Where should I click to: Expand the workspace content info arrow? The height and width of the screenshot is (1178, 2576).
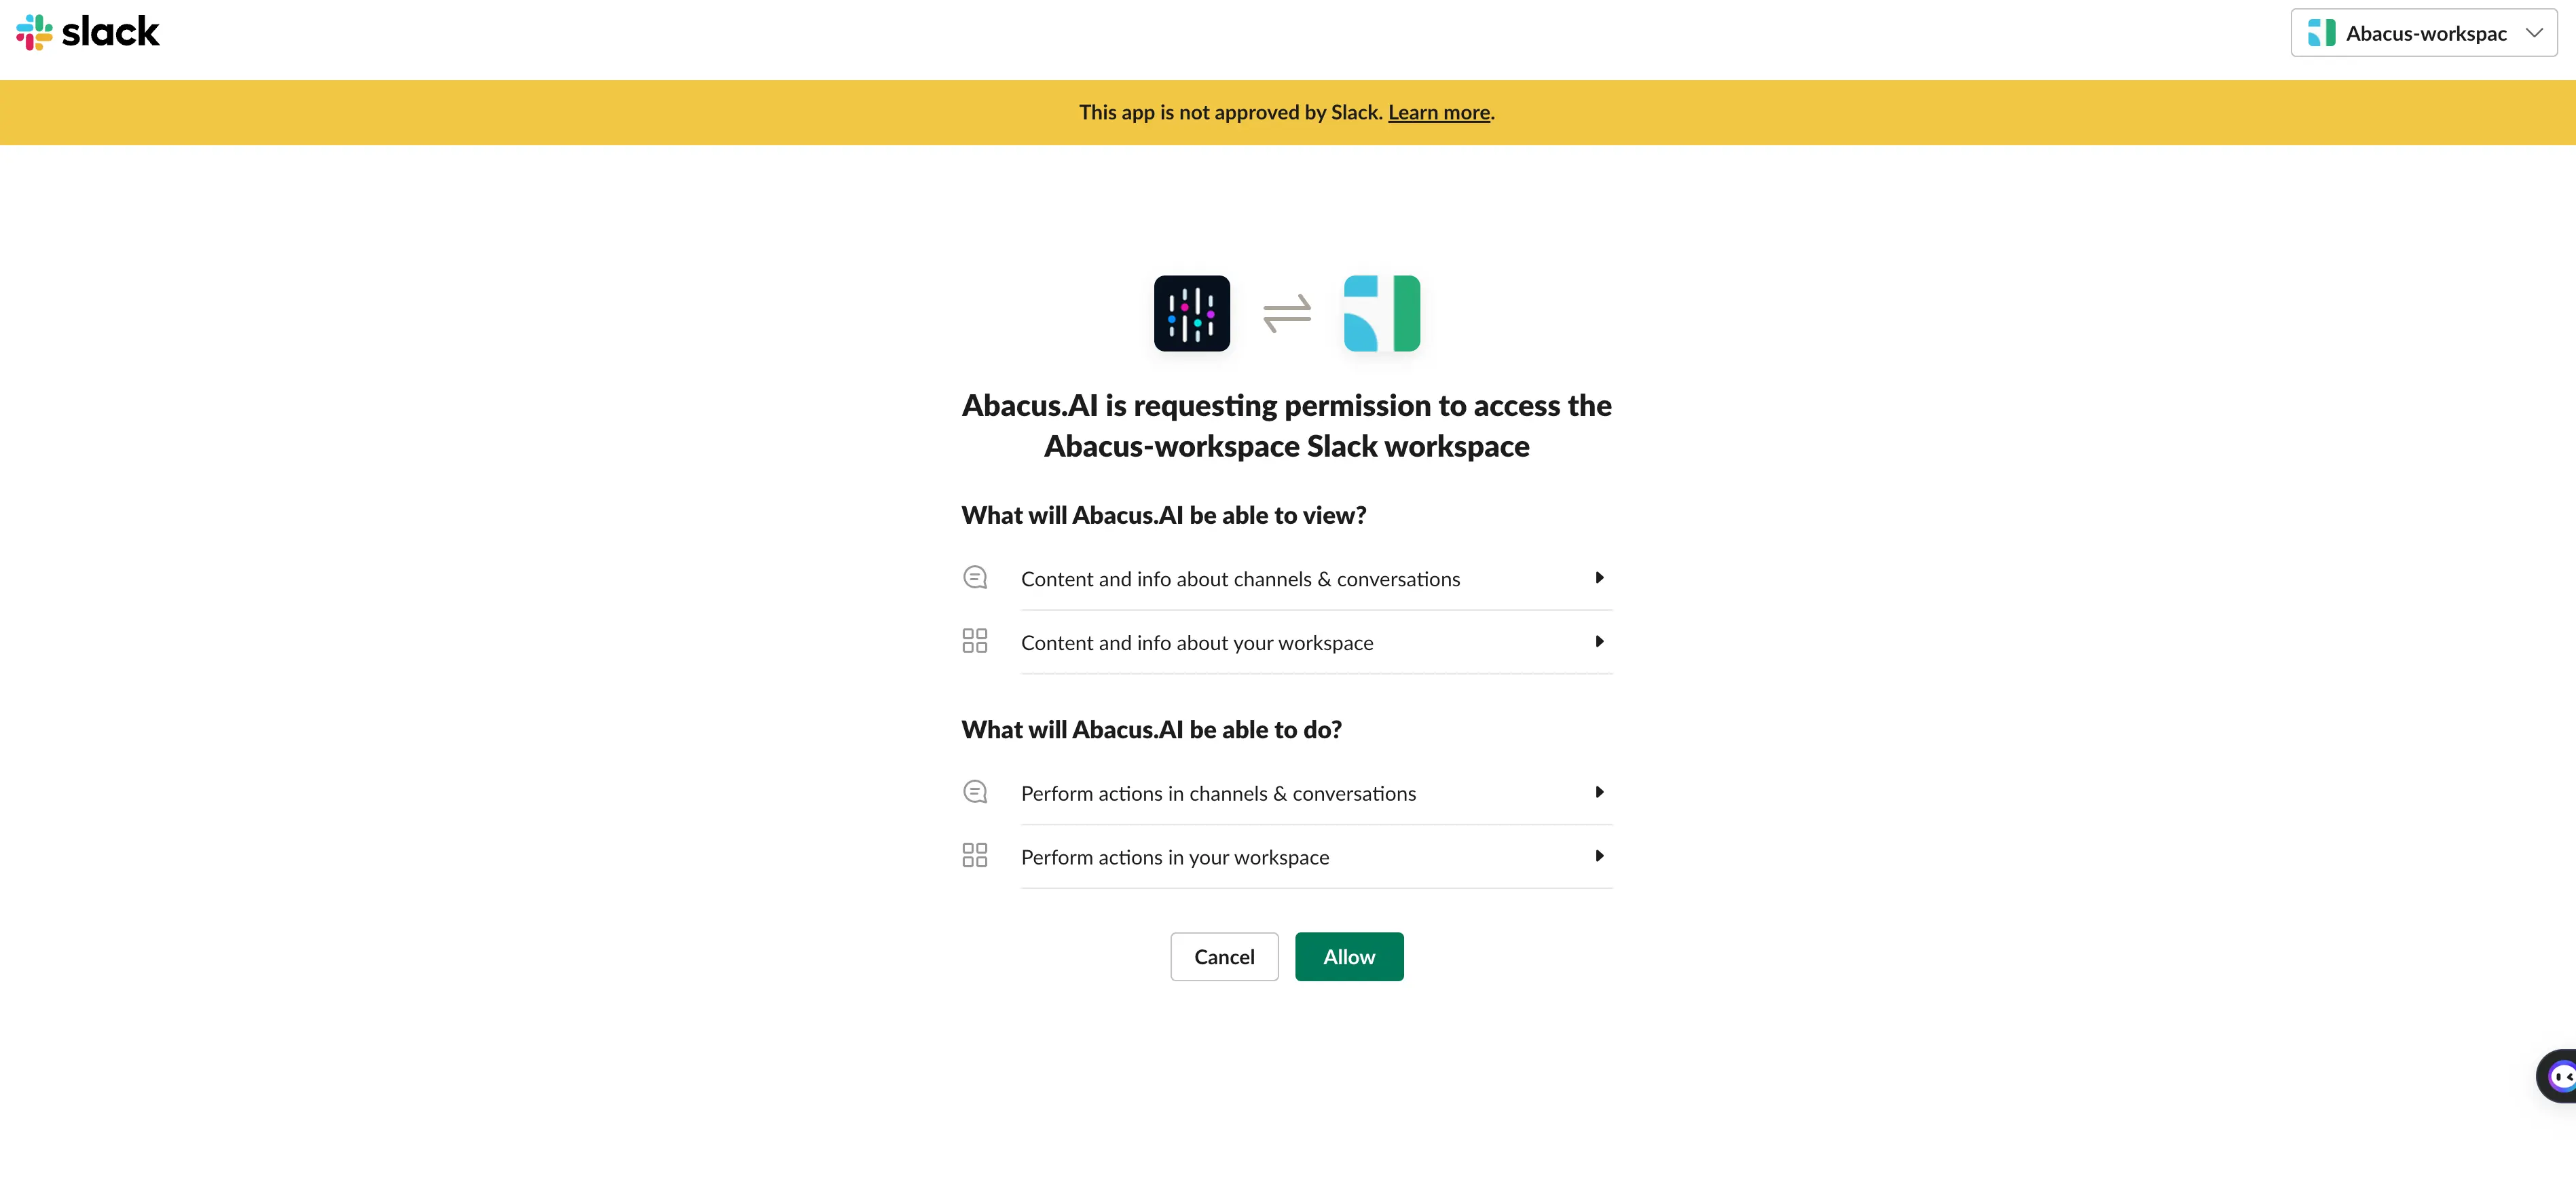[1599, 641]
